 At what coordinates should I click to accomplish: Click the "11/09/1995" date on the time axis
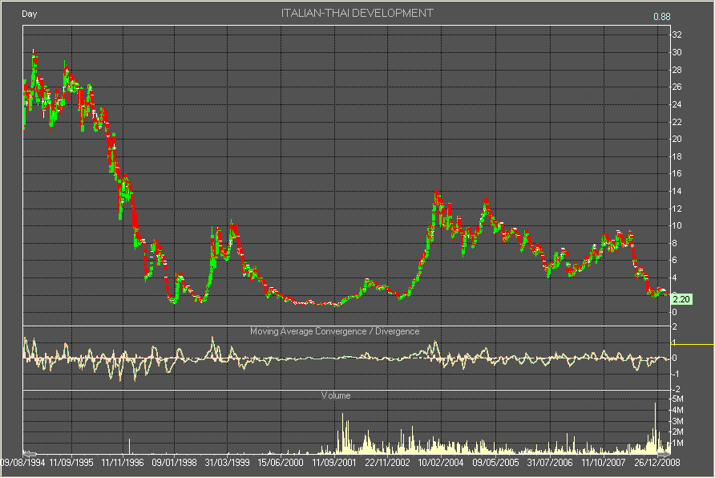tap(71, 463)
